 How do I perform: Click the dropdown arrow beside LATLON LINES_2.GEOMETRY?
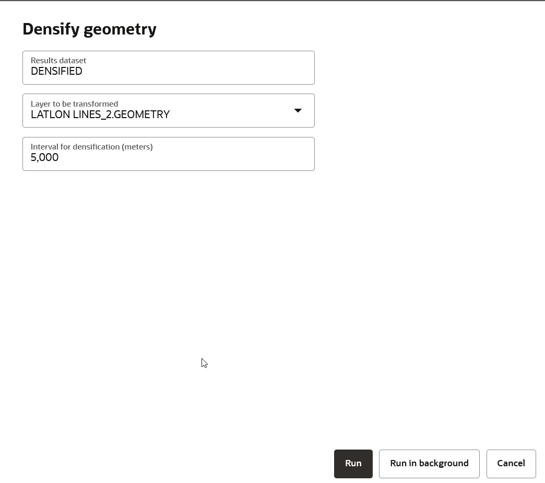tap(298, 110)
